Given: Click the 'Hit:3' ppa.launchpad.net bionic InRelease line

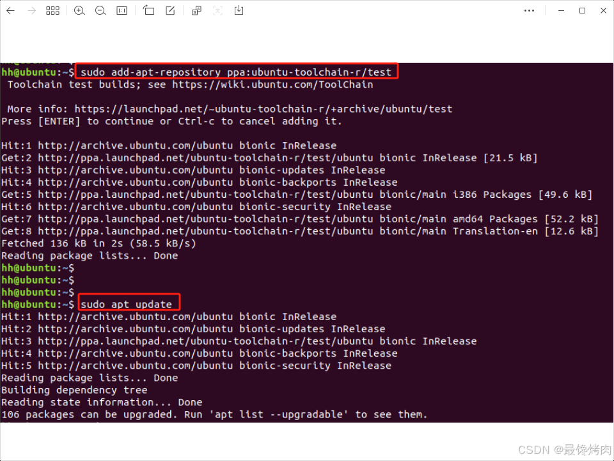Looking at the screenshot, I should click(x=239, y=341).
